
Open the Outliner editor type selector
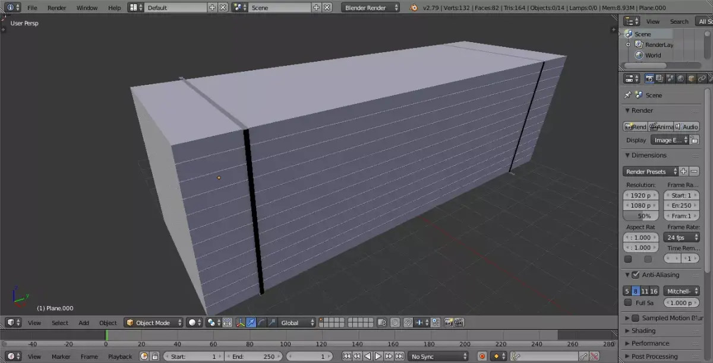coord(632,21)
